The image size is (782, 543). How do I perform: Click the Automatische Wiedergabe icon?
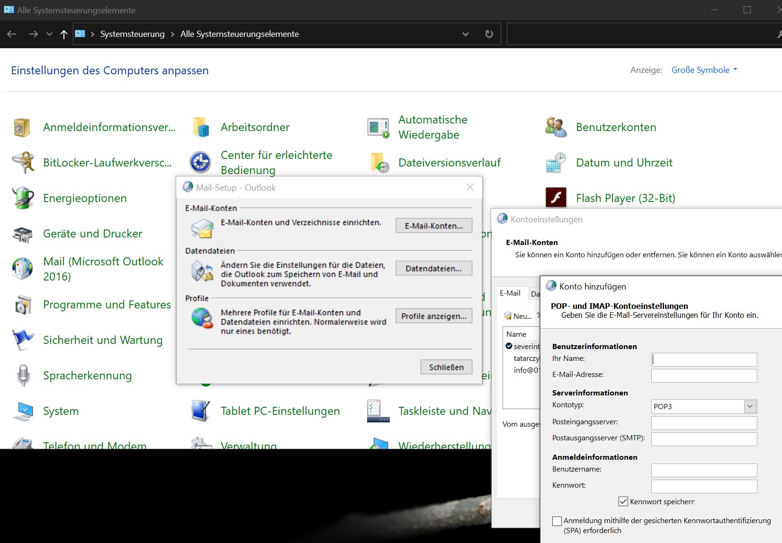coord(378,128)
